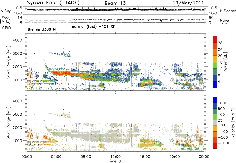Click the '-1000' tick on Velocity colorbar
This screenshot has height=163, width=236.
(224, 143)
